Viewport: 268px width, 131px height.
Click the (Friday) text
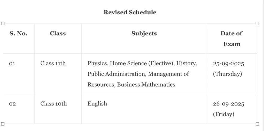pos(223,114)
